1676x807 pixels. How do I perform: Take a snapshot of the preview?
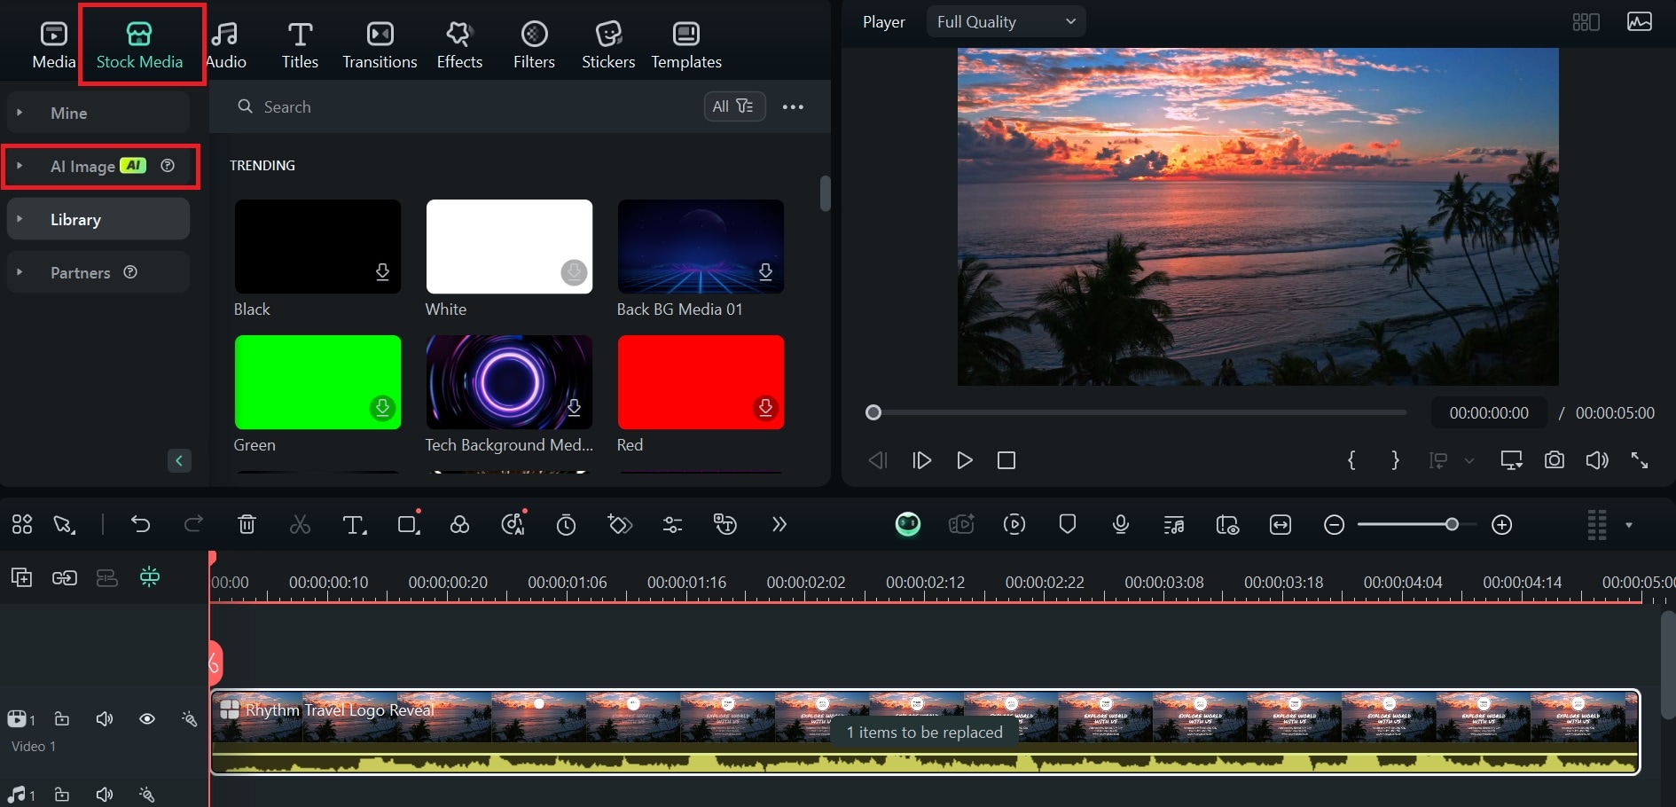tap(1554, 460)
